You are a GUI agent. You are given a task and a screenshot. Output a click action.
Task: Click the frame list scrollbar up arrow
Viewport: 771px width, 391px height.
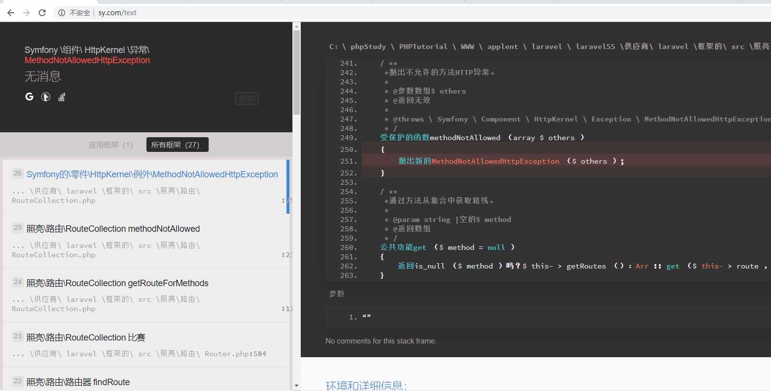[296, 25]
